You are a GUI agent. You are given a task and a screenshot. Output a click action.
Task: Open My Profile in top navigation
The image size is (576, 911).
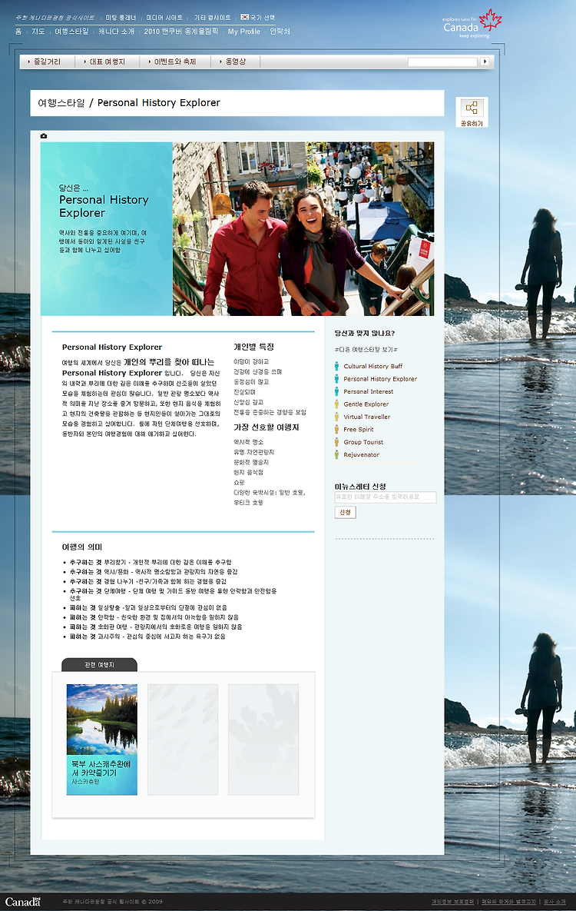click(244, 32)
